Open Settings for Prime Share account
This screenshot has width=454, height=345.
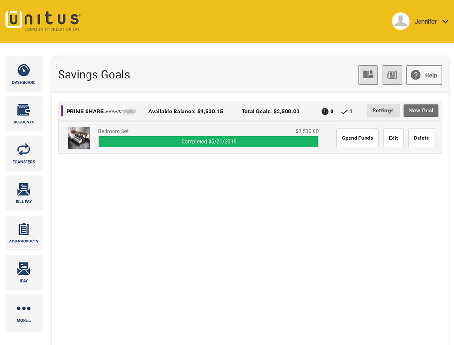(383, 111)
